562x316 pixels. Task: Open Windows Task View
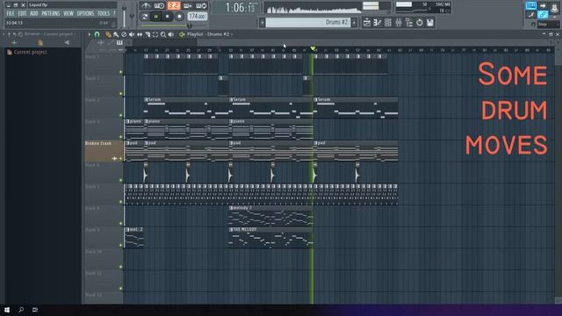[35, 310]
